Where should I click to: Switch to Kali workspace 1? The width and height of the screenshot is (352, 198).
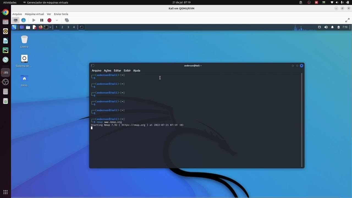click(x=56, y=27)
